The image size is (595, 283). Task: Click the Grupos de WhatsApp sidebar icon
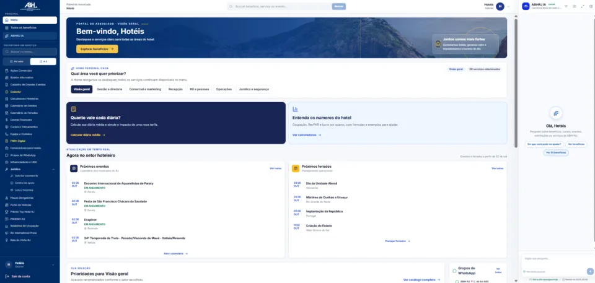coord(7,155)
